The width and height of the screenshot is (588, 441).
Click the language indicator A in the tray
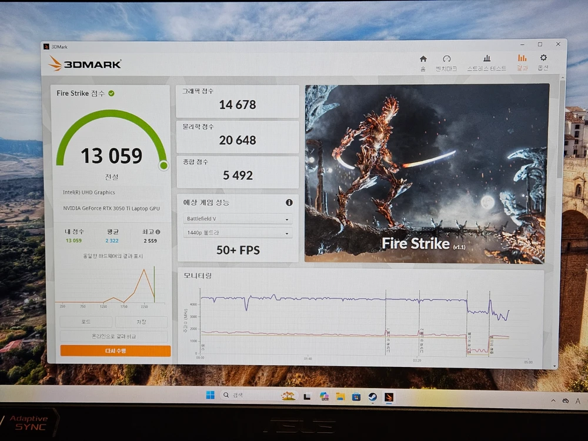coord(578,401)
